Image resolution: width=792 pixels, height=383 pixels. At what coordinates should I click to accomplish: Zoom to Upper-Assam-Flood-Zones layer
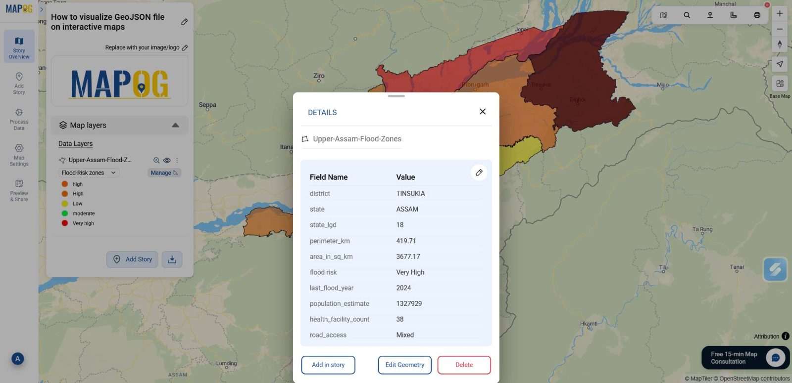pos(156,160)
